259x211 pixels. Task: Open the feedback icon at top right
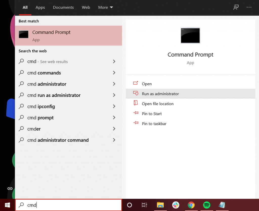click(x=236, y=7)
